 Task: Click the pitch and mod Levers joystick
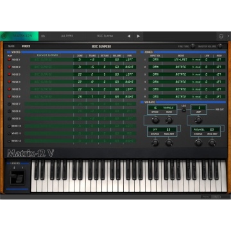17,178
